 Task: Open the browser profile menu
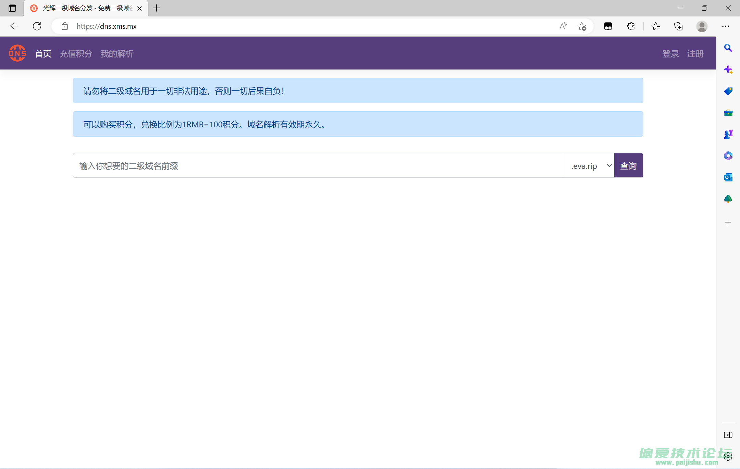pyautogui.click(x=702, y=26)
